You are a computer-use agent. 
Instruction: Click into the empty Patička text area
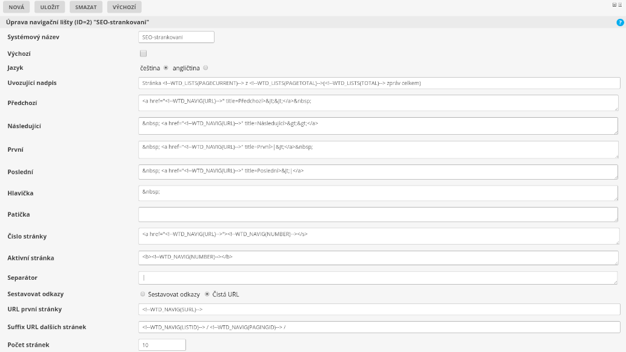click(379, 214)
